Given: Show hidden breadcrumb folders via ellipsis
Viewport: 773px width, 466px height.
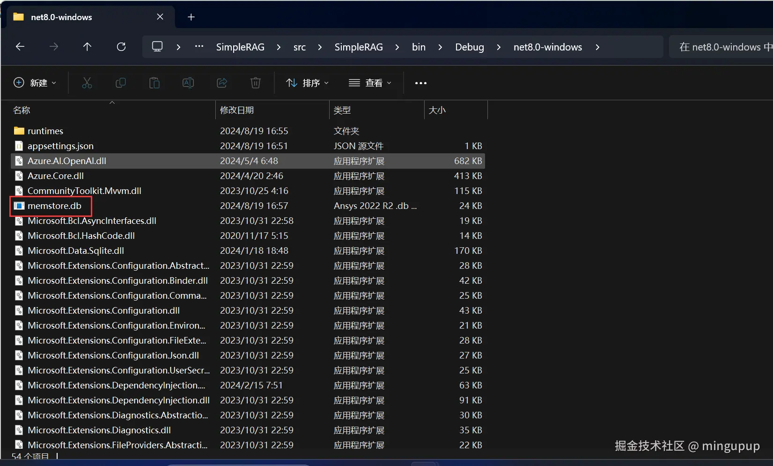Looking at the screenshot, I should click(199, 46).
